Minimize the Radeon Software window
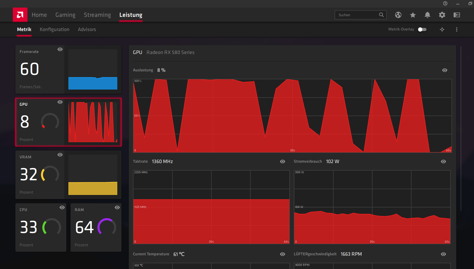 pos(458,4)
